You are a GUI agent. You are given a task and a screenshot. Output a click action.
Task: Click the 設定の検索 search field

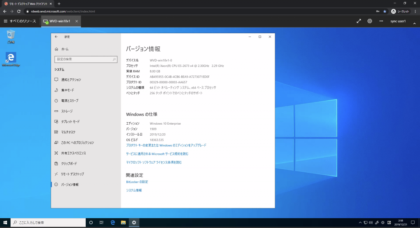click(86, 59)
